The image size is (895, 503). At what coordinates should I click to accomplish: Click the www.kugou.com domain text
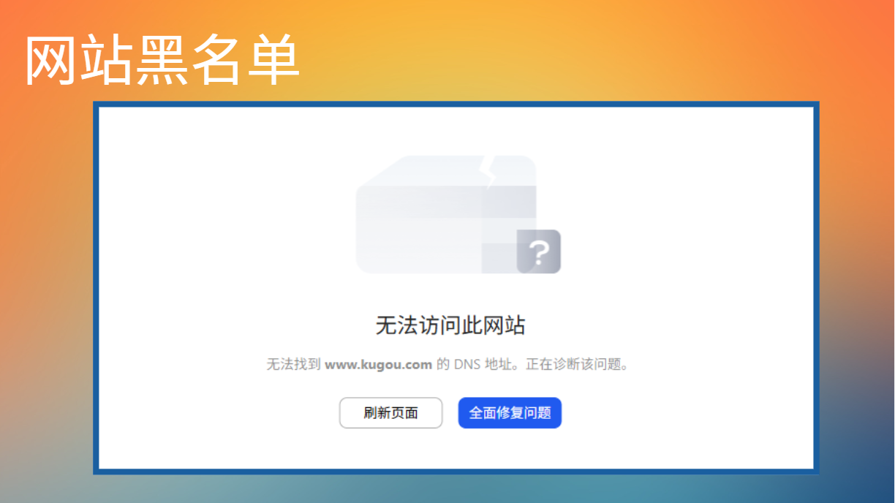tap(378, 364)
